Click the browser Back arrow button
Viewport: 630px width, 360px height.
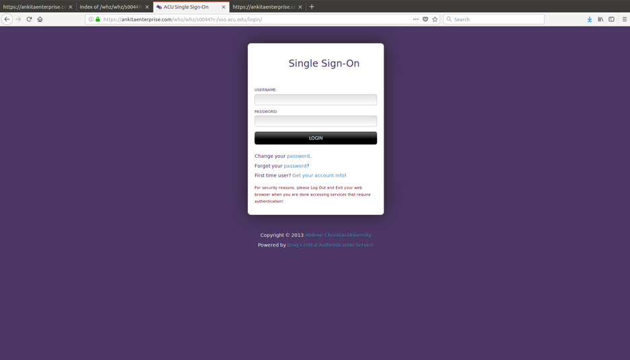[7, 19]
